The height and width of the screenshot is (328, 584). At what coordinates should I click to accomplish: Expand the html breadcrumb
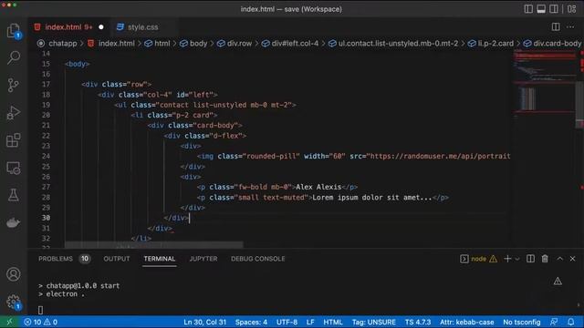tap(162, 44)
